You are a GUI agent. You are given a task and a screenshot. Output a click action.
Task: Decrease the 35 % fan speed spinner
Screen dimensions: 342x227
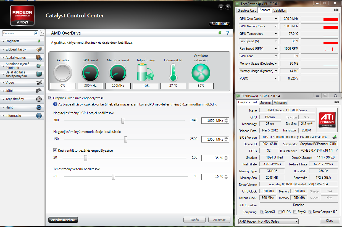click(x=226, y=160)
